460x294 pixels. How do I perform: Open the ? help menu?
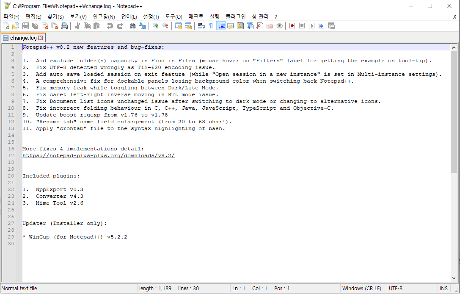click(x=276, y=17)
